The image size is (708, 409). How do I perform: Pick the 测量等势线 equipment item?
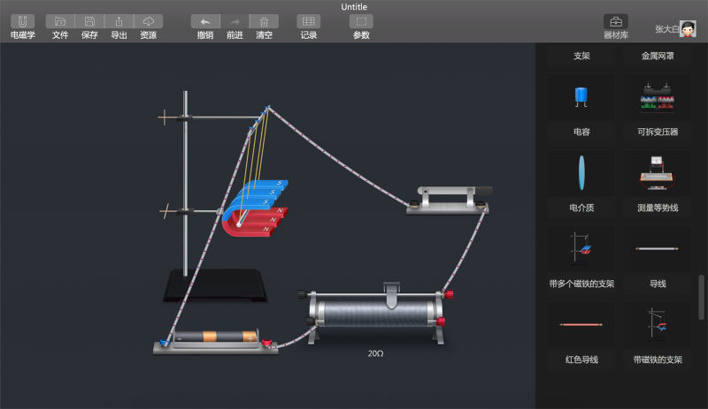tap(658, 173)
